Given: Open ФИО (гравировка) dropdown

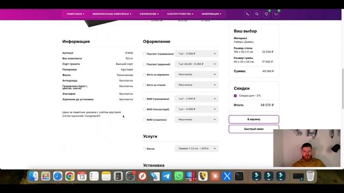Looking at the screenshot, I should pyautogui.click(x=197, y=99).
